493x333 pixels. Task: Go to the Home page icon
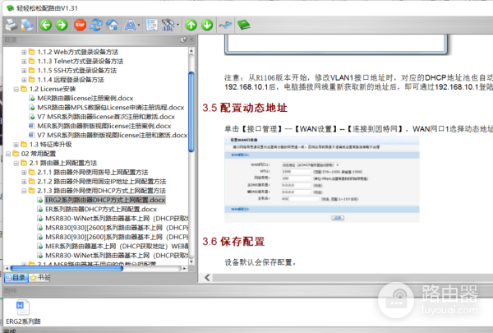click(113, 25)
